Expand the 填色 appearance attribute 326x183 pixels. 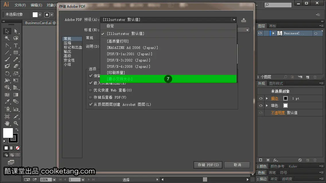[267, 106]
